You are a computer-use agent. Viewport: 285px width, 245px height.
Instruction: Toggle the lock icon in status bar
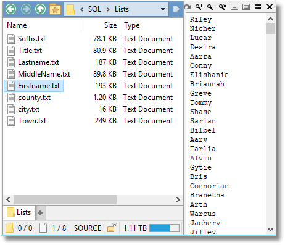[x=112, y=228]
